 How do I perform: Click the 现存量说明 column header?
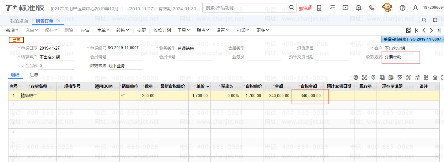[x=392, y=86]
